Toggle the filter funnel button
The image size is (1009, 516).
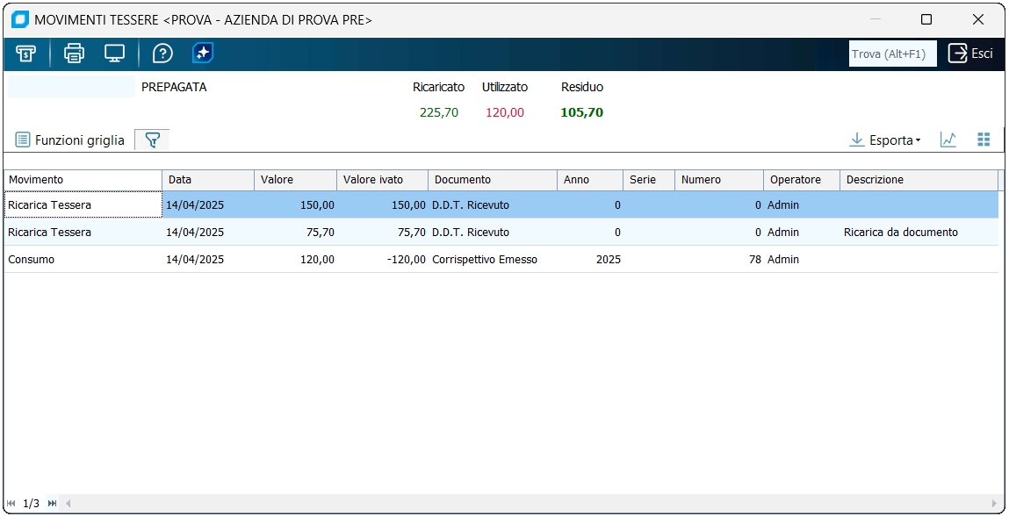pos(152,140)
